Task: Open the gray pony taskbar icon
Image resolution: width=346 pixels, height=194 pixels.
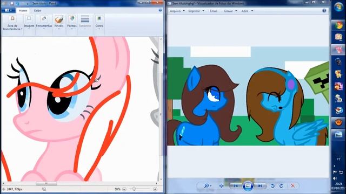Action: [338, 98]
